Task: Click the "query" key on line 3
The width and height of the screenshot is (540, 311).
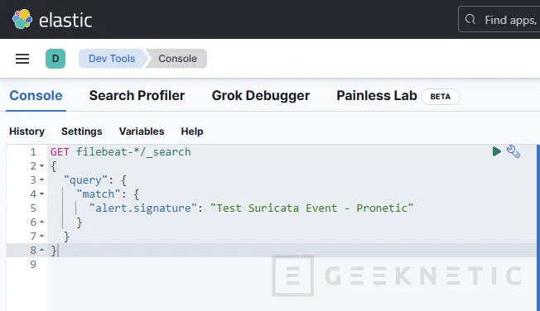Action: point(86,180)
